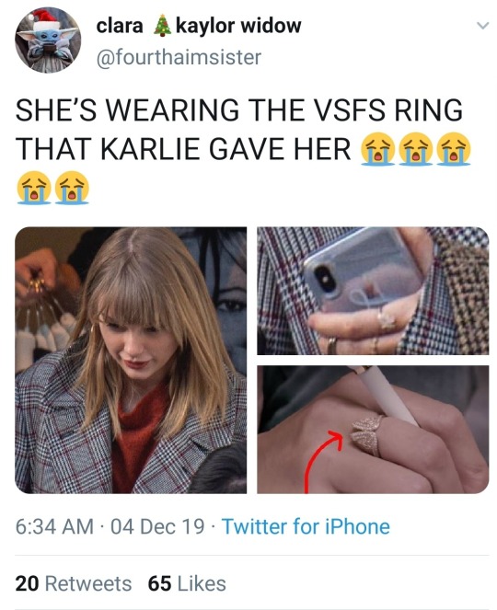Open the baby Yoda profile avatar
This screenshot has height=610, width=497.
click(x=48, y=40)
